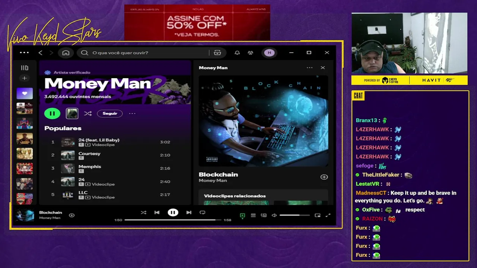Enter full screen mode
This screenshot has height=268, width=477.
[328, 215]
